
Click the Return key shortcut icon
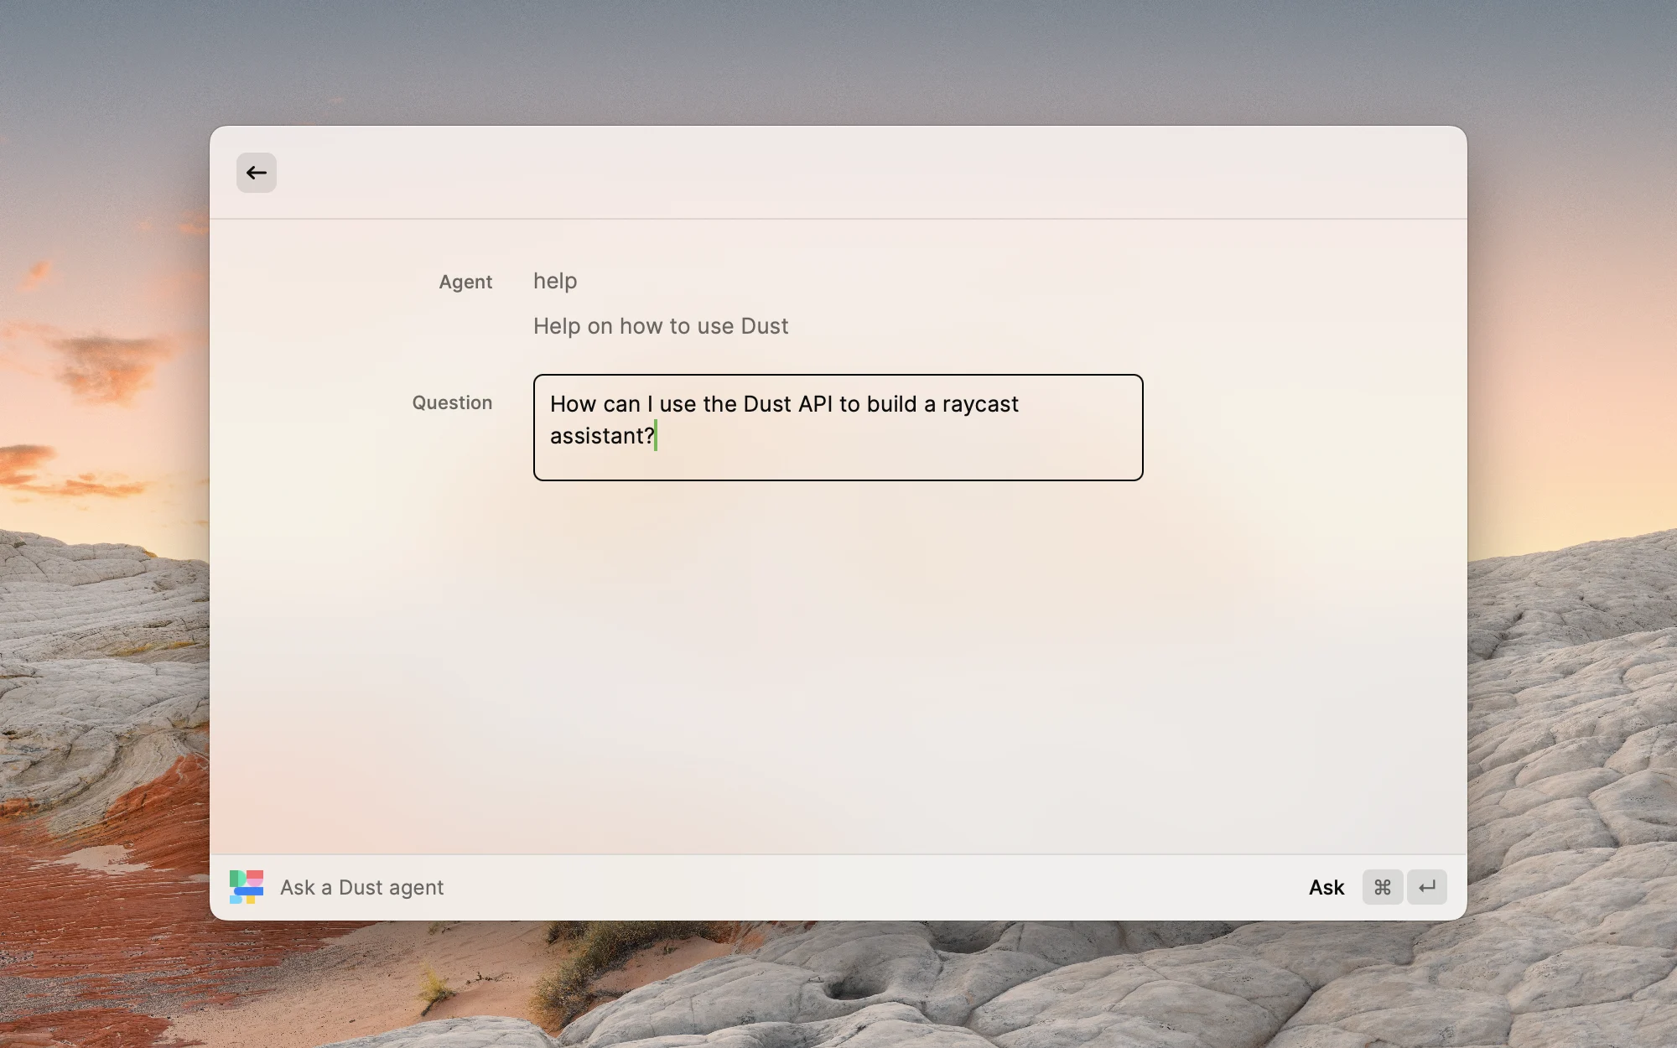(x=1427, y=887)
